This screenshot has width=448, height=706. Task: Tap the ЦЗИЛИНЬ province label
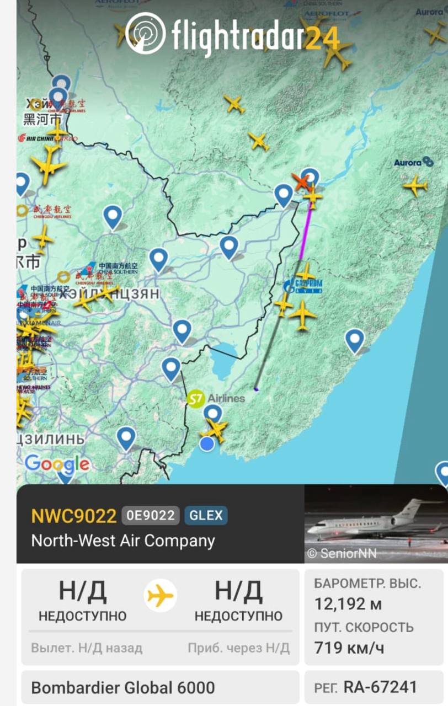[x=51, y=439]
